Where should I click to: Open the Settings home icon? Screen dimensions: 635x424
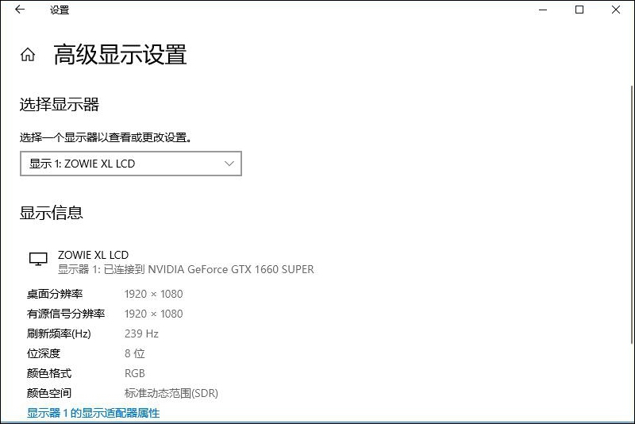(x=28, y=54)
